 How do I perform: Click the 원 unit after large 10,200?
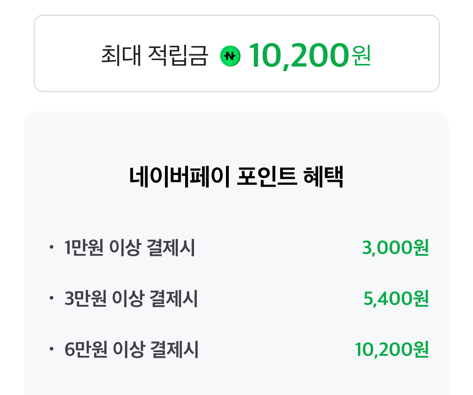tap(361, 56)
